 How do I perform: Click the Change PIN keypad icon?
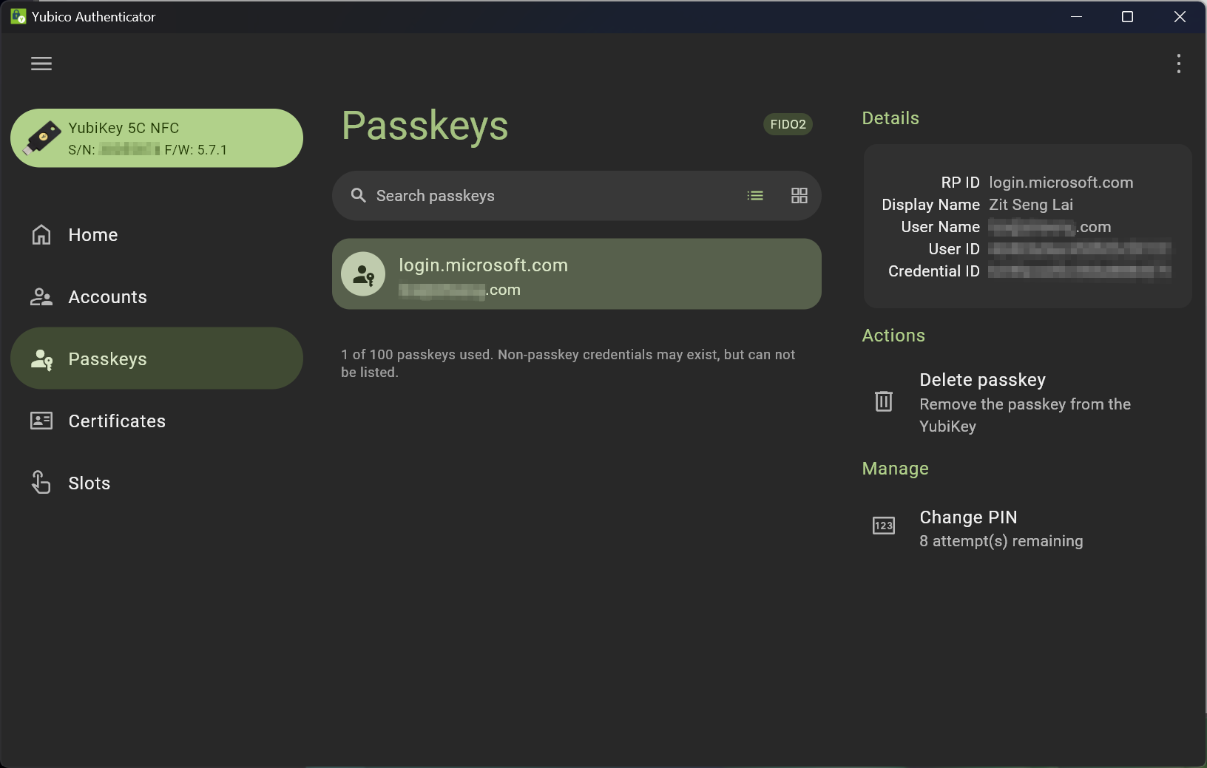[x=883, y=526]
